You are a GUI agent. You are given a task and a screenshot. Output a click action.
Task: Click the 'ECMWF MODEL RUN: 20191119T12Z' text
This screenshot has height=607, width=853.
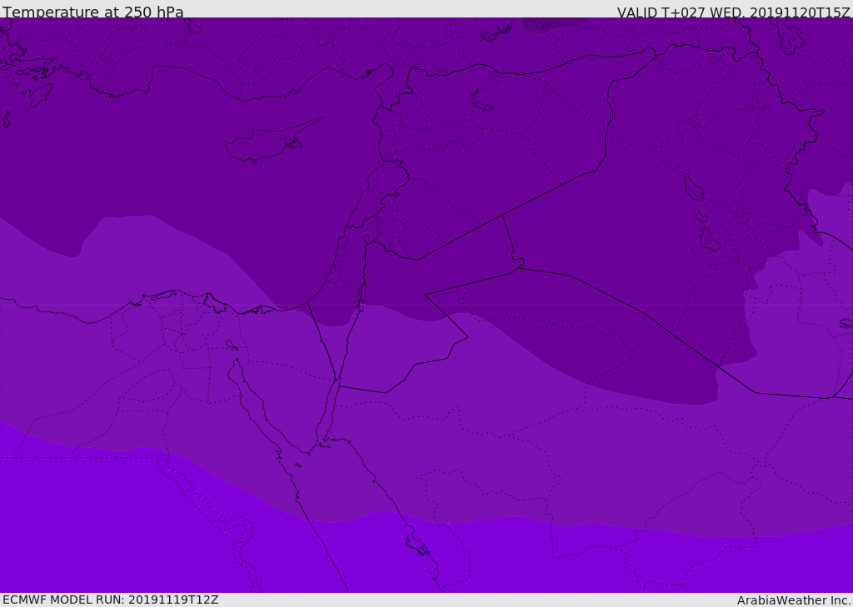pyautogui.click(x=111, y=600)
